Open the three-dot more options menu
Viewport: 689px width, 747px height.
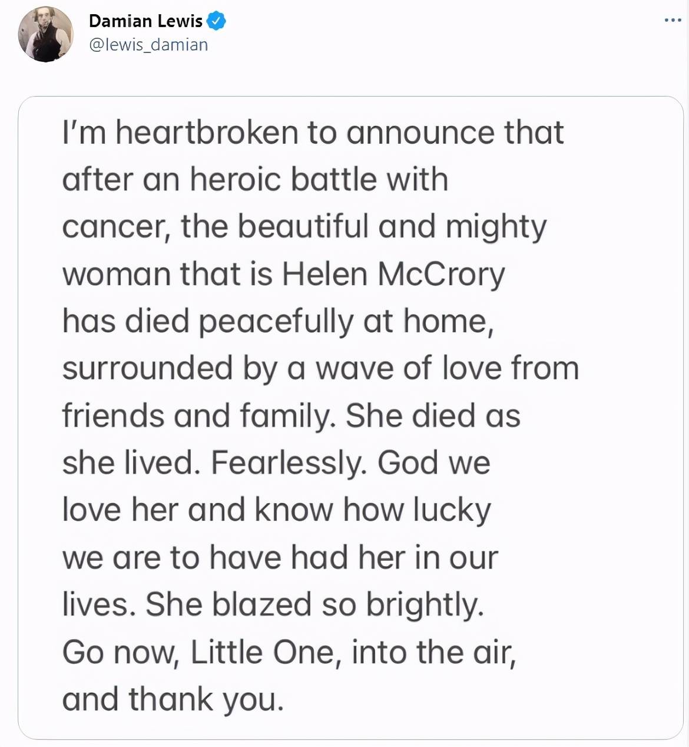(x=673, y=21)
